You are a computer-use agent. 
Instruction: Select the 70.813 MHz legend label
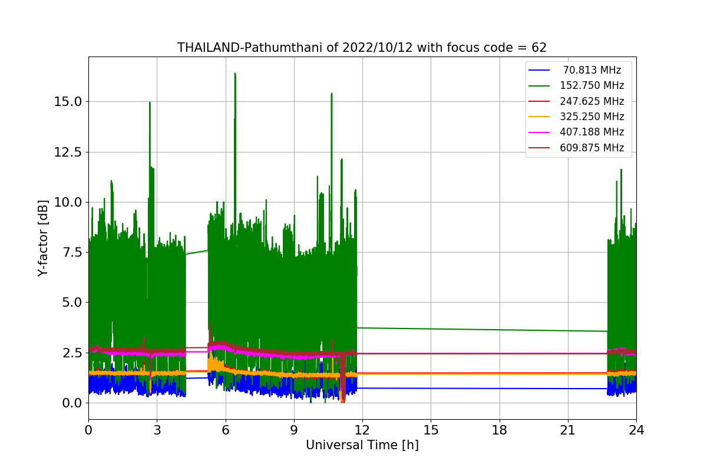pos(592,70)
